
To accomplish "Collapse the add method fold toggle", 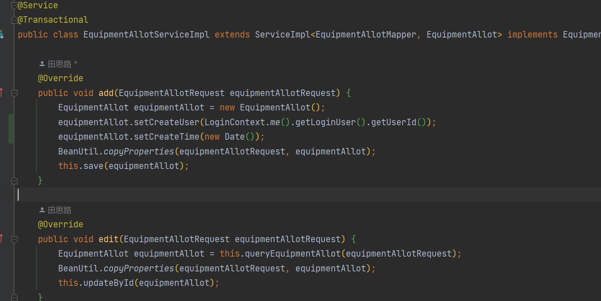I will [x=14, y=93].
